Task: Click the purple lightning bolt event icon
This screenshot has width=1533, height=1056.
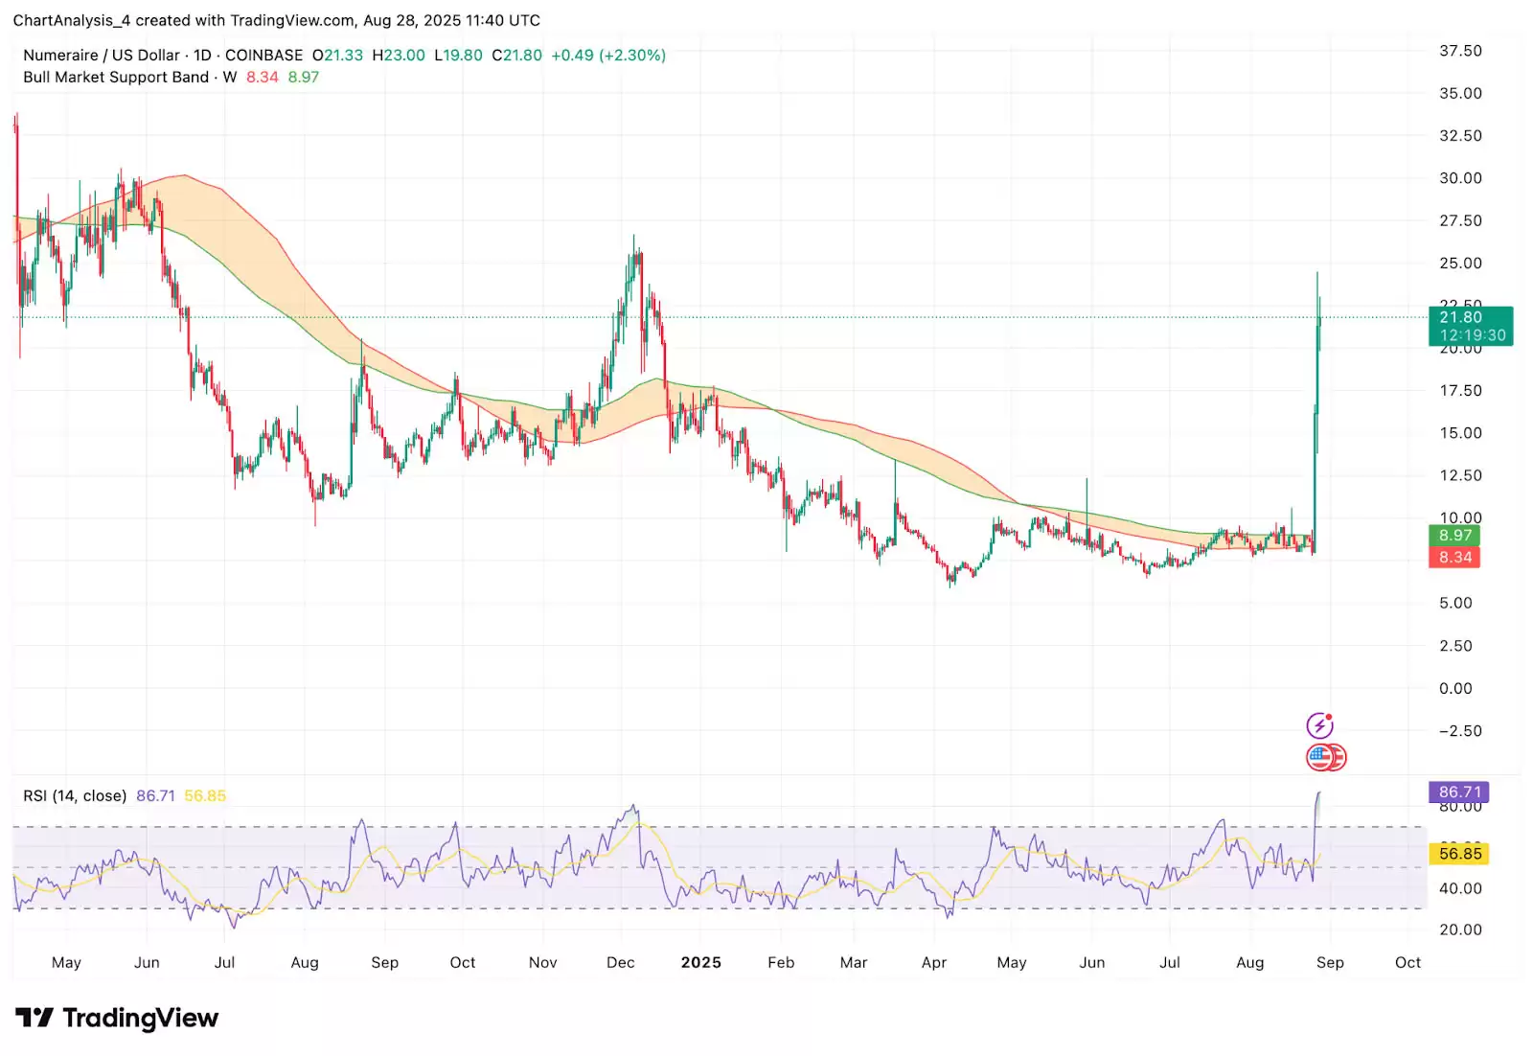Action: (x=1319, y=725)
